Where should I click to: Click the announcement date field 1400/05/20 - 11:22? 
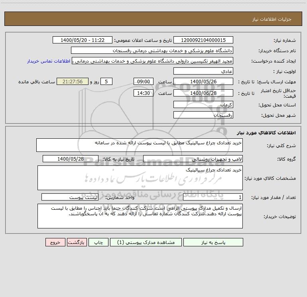pyautogui.click(x=83, y=40)
